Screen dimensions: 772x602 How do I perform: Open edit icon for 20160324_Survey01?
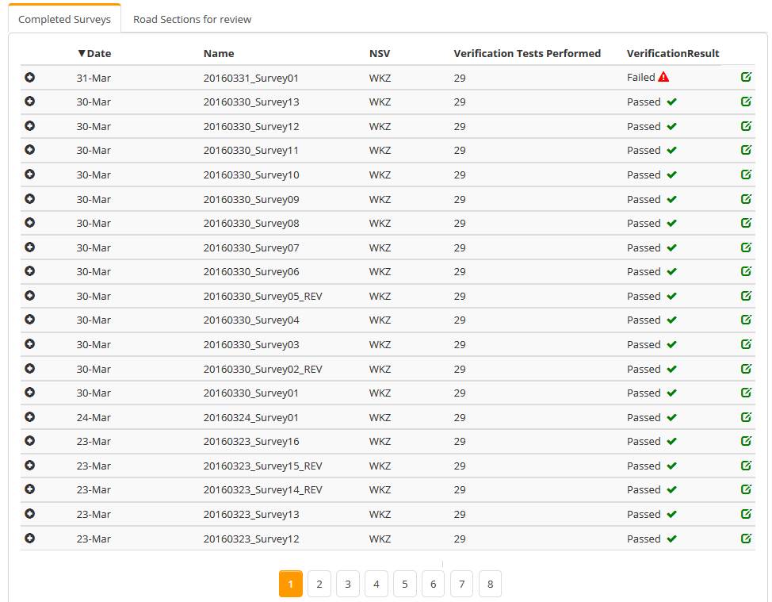[x=746, y=417]
